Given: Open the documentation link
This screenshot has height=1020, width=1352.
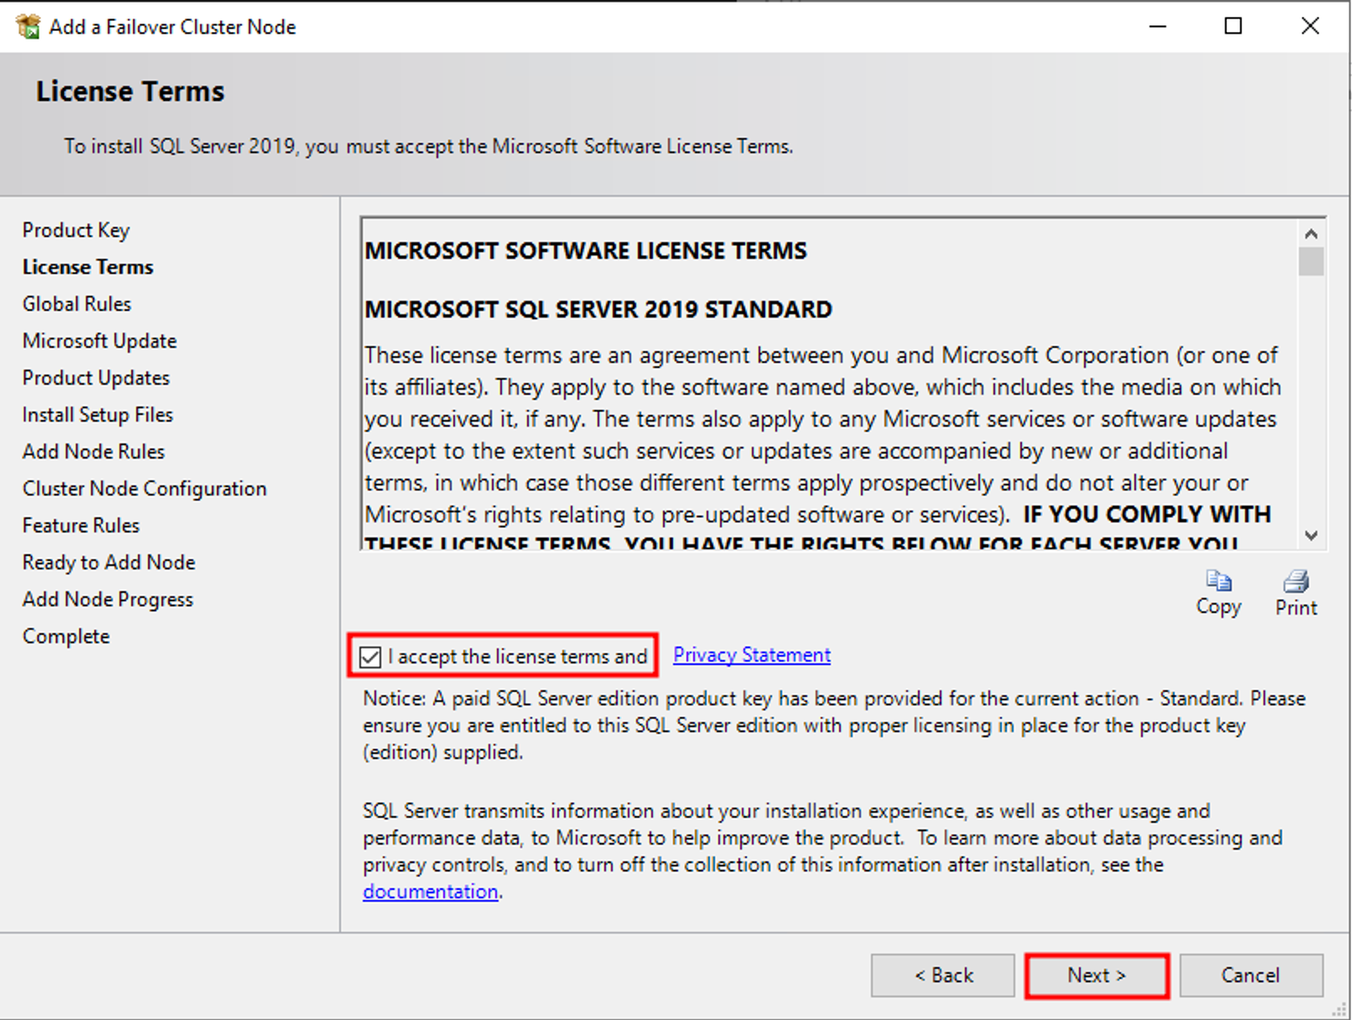Looking at the screenshot, I should [x=430, y=891].
